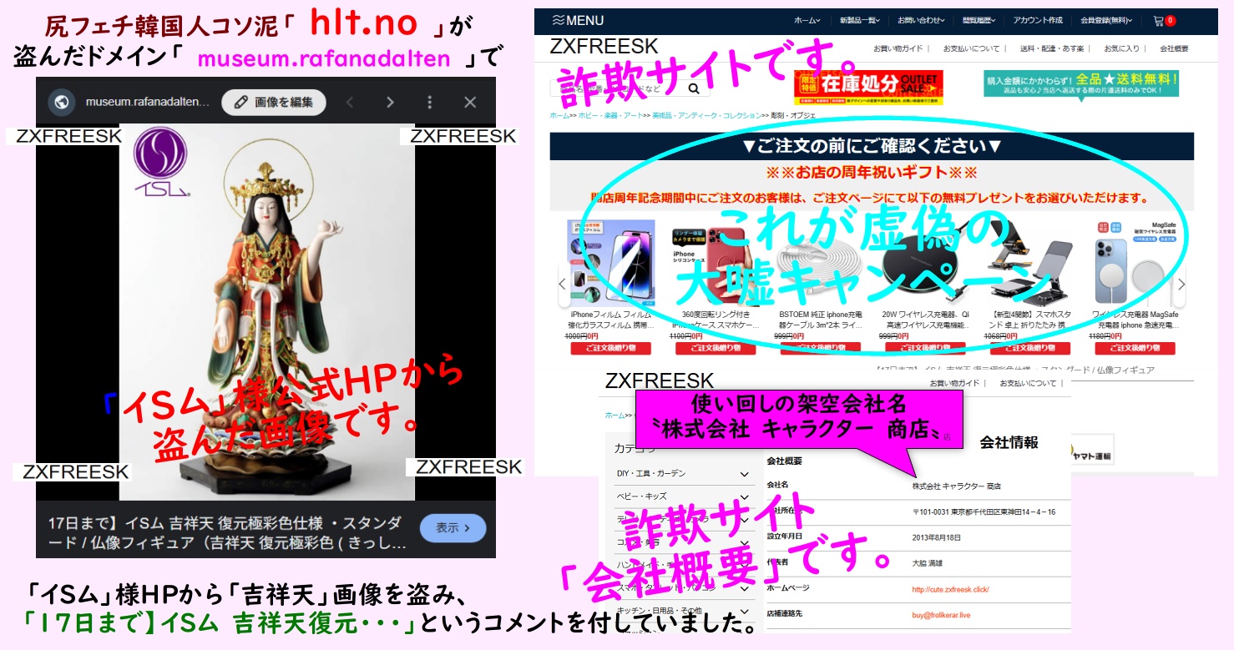Click the 吉祥天 statue image in viewer

pyautogui.click(x=267, y=313)
